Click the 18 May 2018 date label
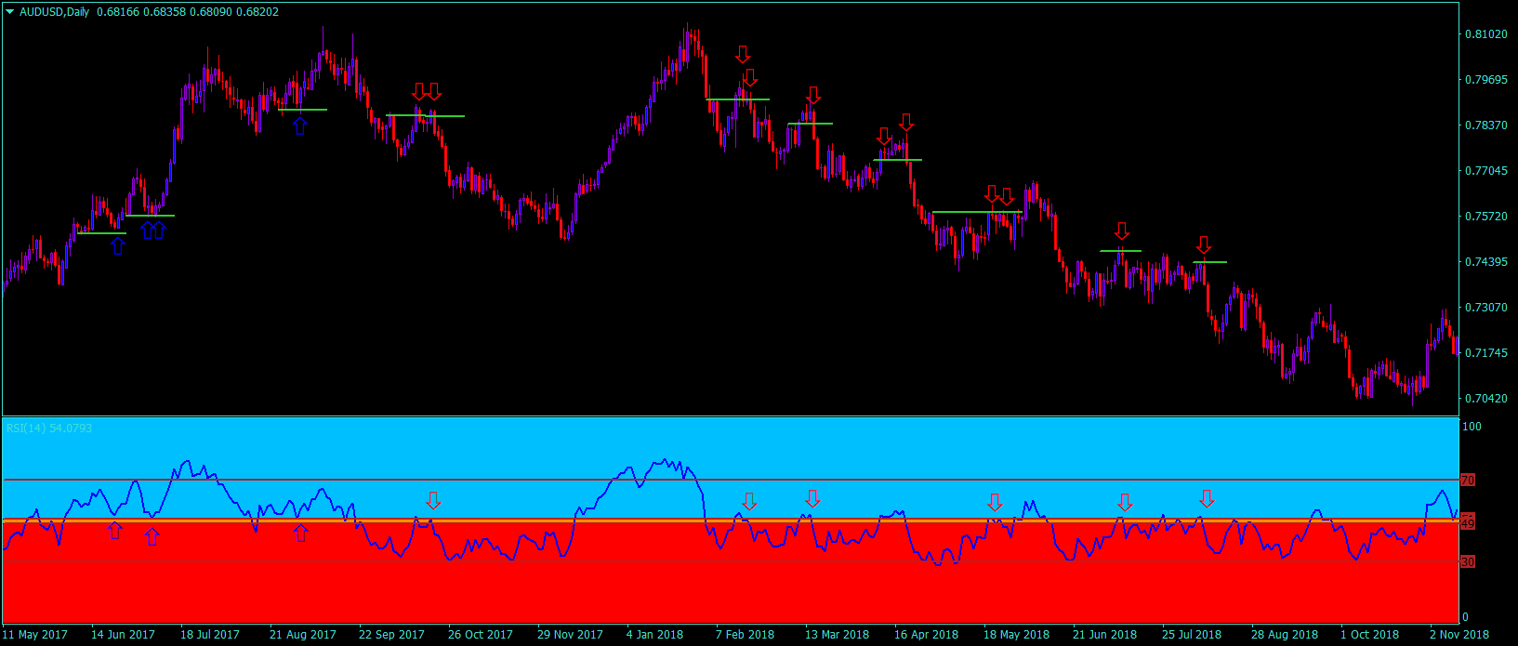The height and width of the screenshot is (646, 1518). click(x=1016, y=635)
